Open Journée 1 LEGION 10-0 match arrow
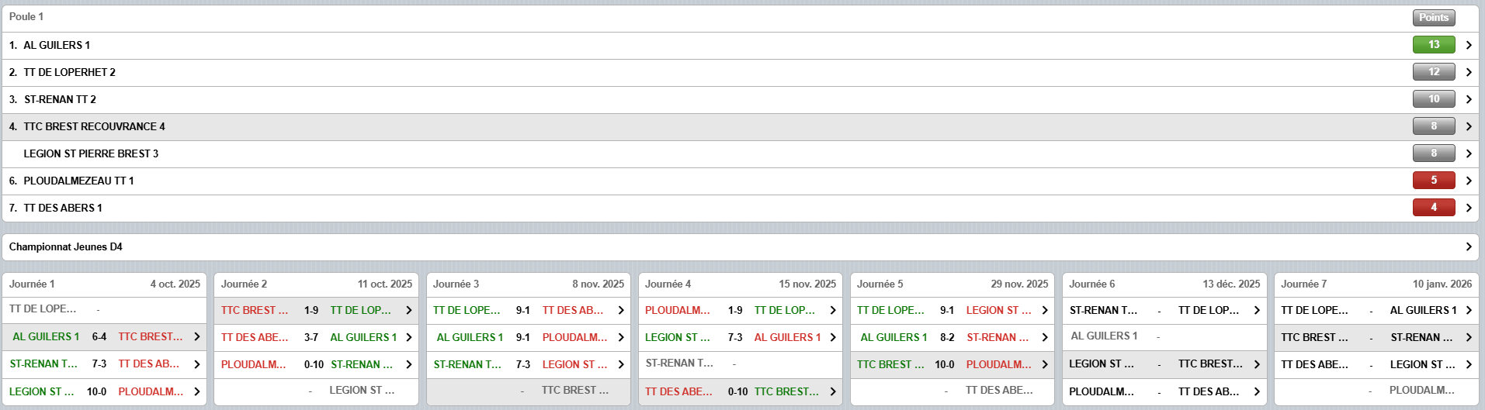This screenshot has width=1485, height=410. 196,391
